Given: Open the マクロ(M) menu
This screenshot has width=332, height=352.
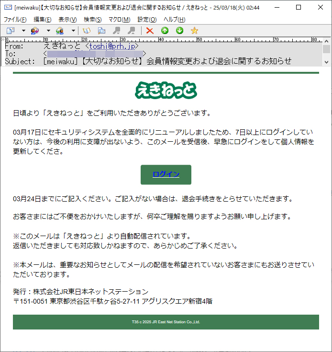Looking at the screenshot, I should [119, 20].
